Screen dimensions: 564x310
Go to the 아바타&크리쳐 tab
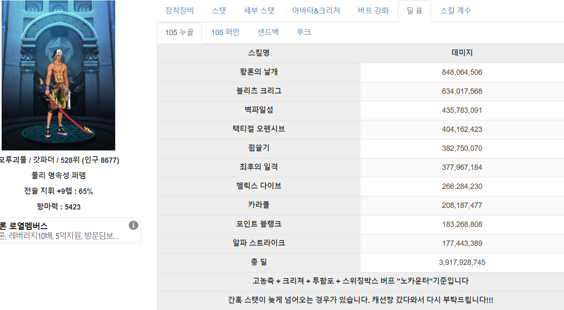coord(316,11)
